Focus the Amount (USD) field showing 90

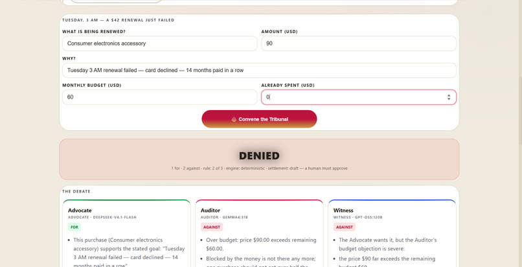click(x=359, y=43)
